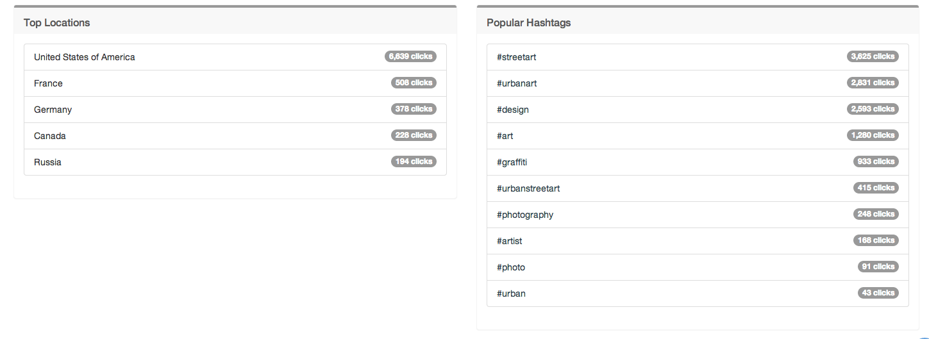Click the 508 clicks badge
The image size is (929, 339).
tap(414, 83)
